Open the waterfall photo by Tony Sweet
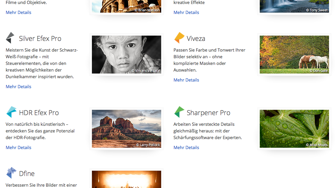This screenshot has width=335, height=188. coord(294,6)
